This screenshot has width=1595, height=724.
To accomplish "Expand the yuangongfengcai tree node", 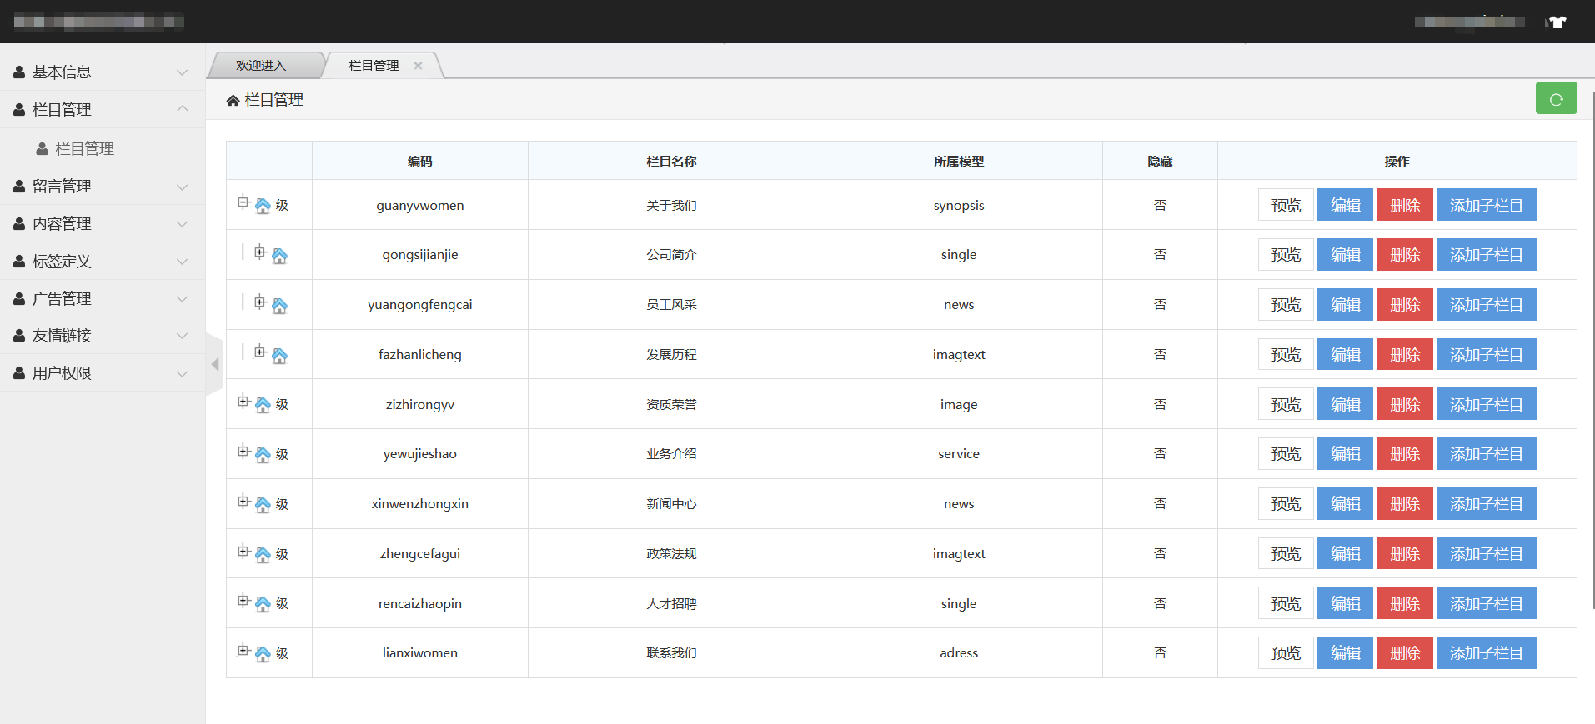I will pos(260,302).
